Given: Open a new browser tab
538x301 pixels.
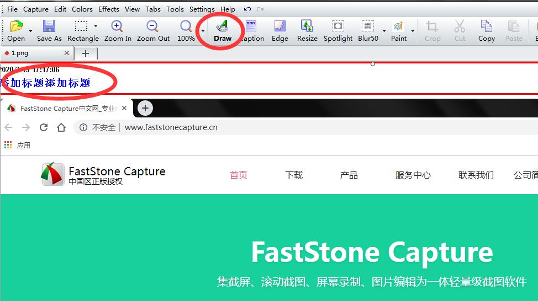Looking at the screenshot, I should tap(145, 108).
